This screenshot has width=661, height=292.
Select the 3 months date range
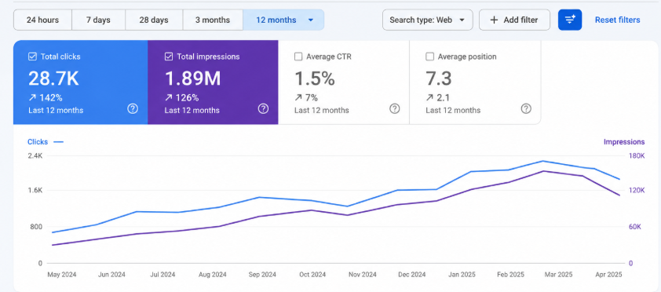[x=213, y=20]
